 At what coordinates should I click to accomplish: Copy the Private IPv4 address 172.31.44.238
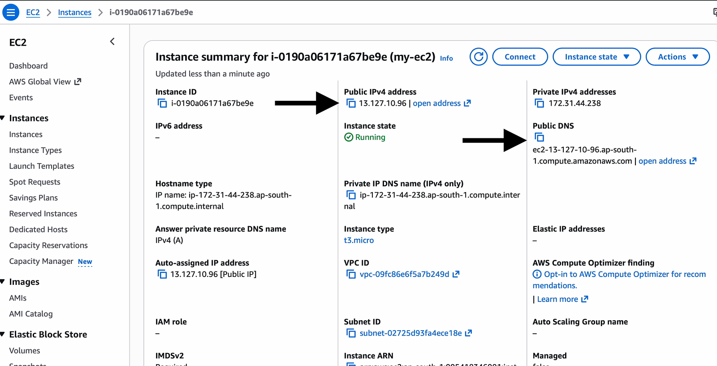pos(540,103)
